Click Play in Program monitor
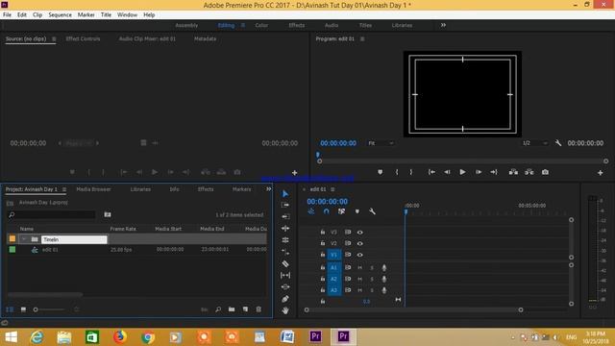Image resolution: width=615 pixels, height=346 pixels. coord(462,172)
